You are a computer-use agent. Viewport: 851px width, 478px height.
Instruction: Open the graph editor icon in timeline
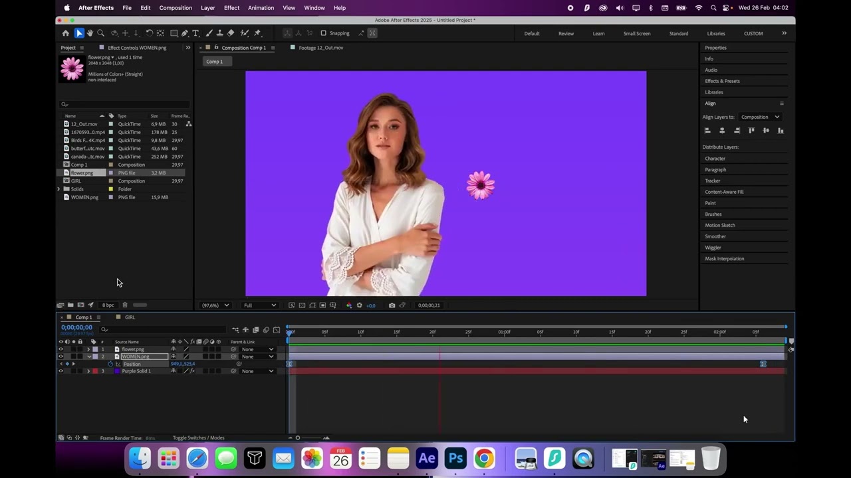point(277,330)
